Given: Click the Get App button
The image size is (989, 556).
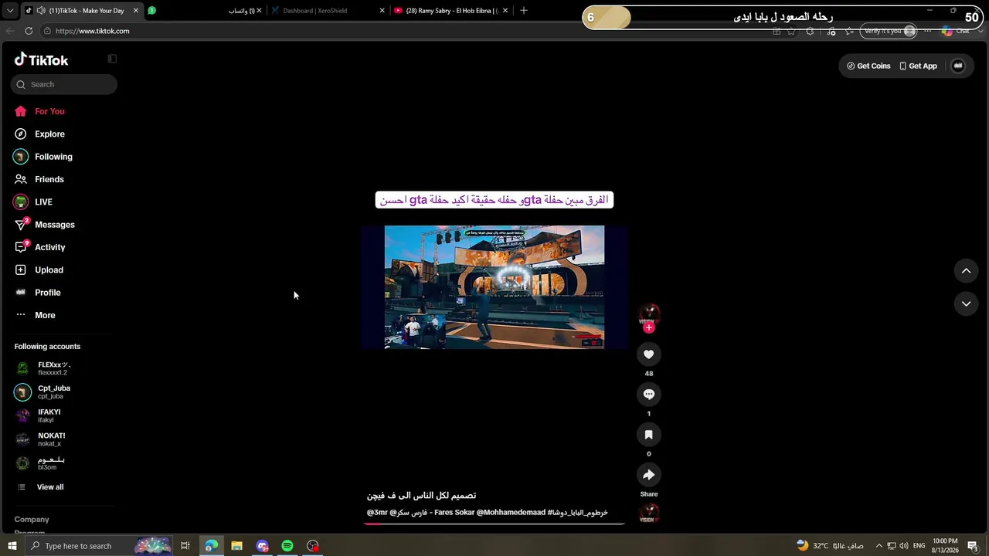Looking at the screenshot, I should point(918,66).
